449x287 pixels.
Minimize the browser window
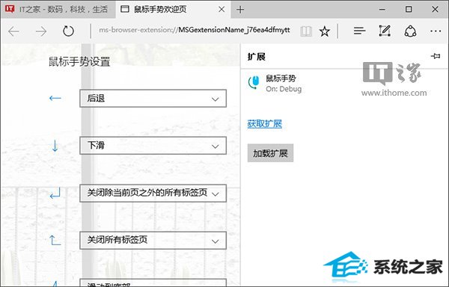coord(382,10)
